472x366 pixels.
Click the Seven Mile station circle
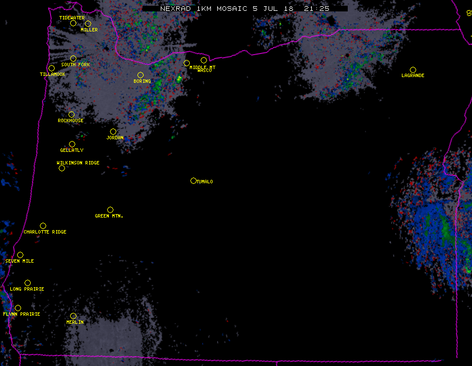(x=20, y=255)
